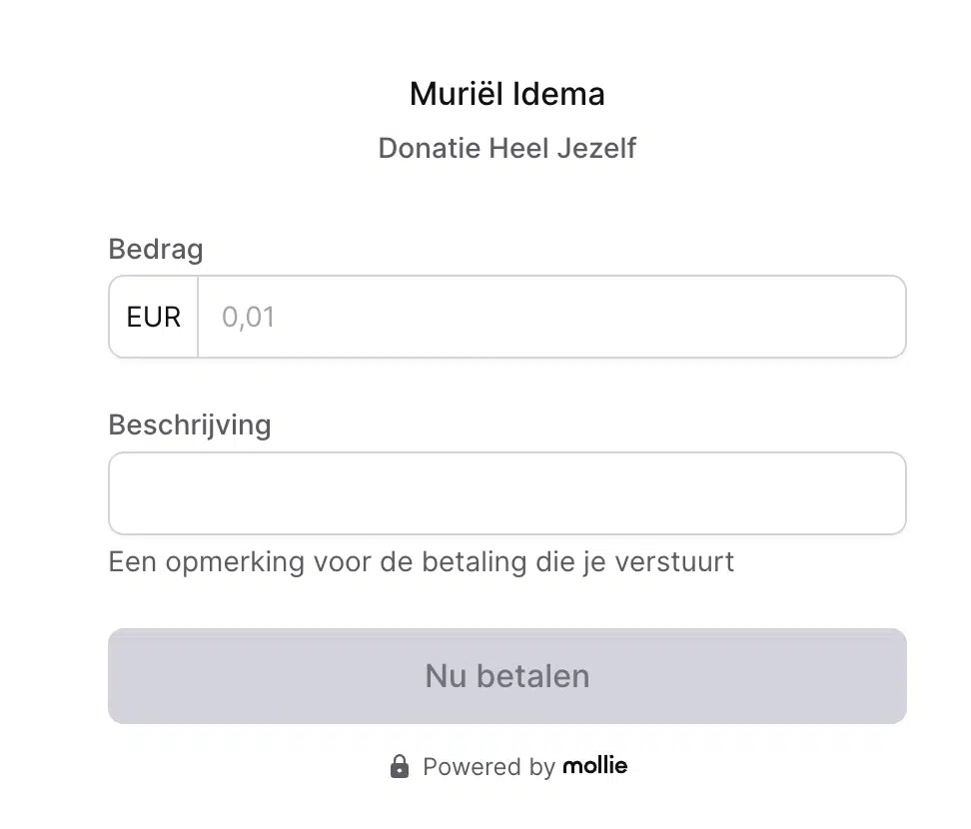Click the word "Donatie" in the subtitle
This screenshot has width=971, height=829.
point(430,149)
